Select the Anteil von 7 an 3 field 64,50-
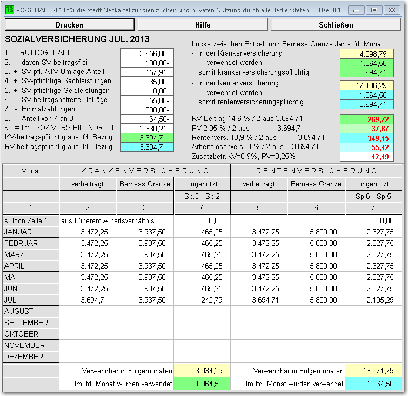This screenshot has height=396, width=408. click(147, 119)
